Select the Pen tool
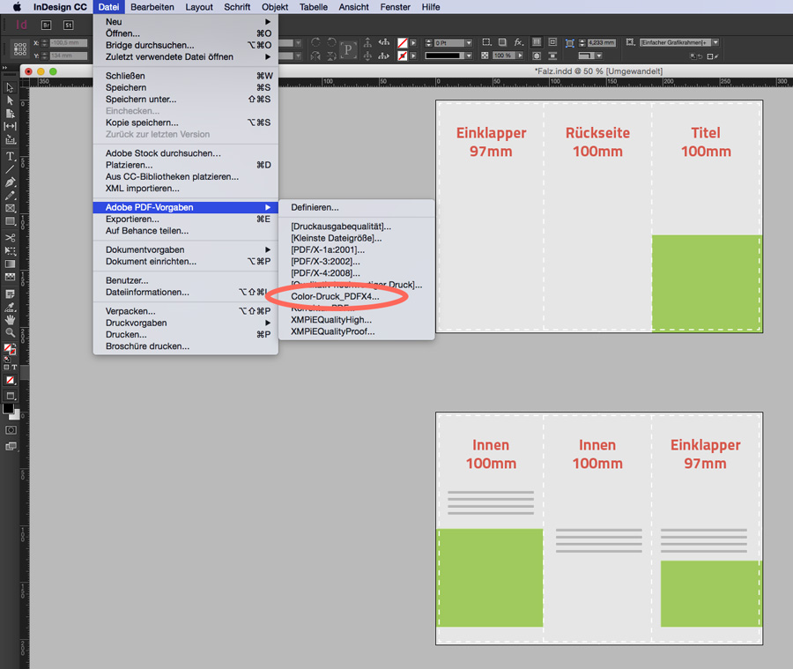Viewport: 793px width, 669px height. tap(10, 182)
